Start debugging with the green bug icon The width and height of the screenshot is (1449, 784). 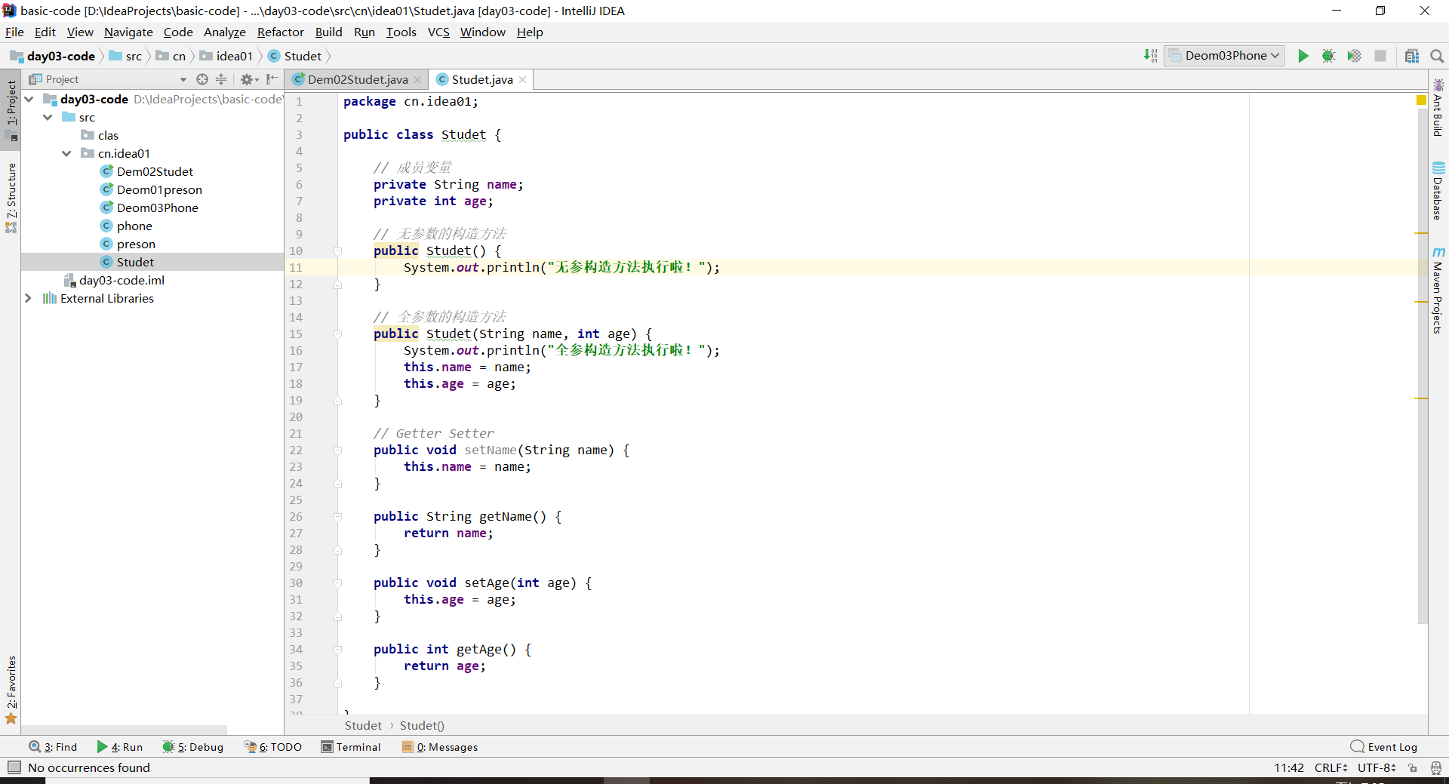(x=1328, y=56)
